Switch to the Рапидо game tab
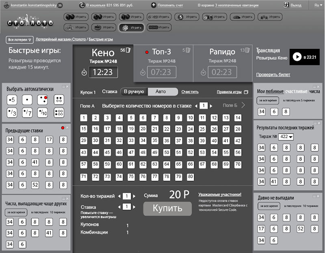 point(222,52)
